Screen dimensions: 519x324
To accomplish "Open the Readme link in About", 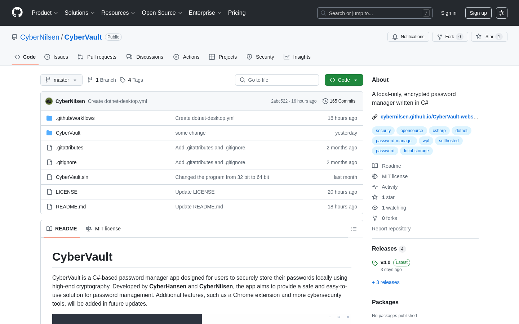I will coord(386,166).
